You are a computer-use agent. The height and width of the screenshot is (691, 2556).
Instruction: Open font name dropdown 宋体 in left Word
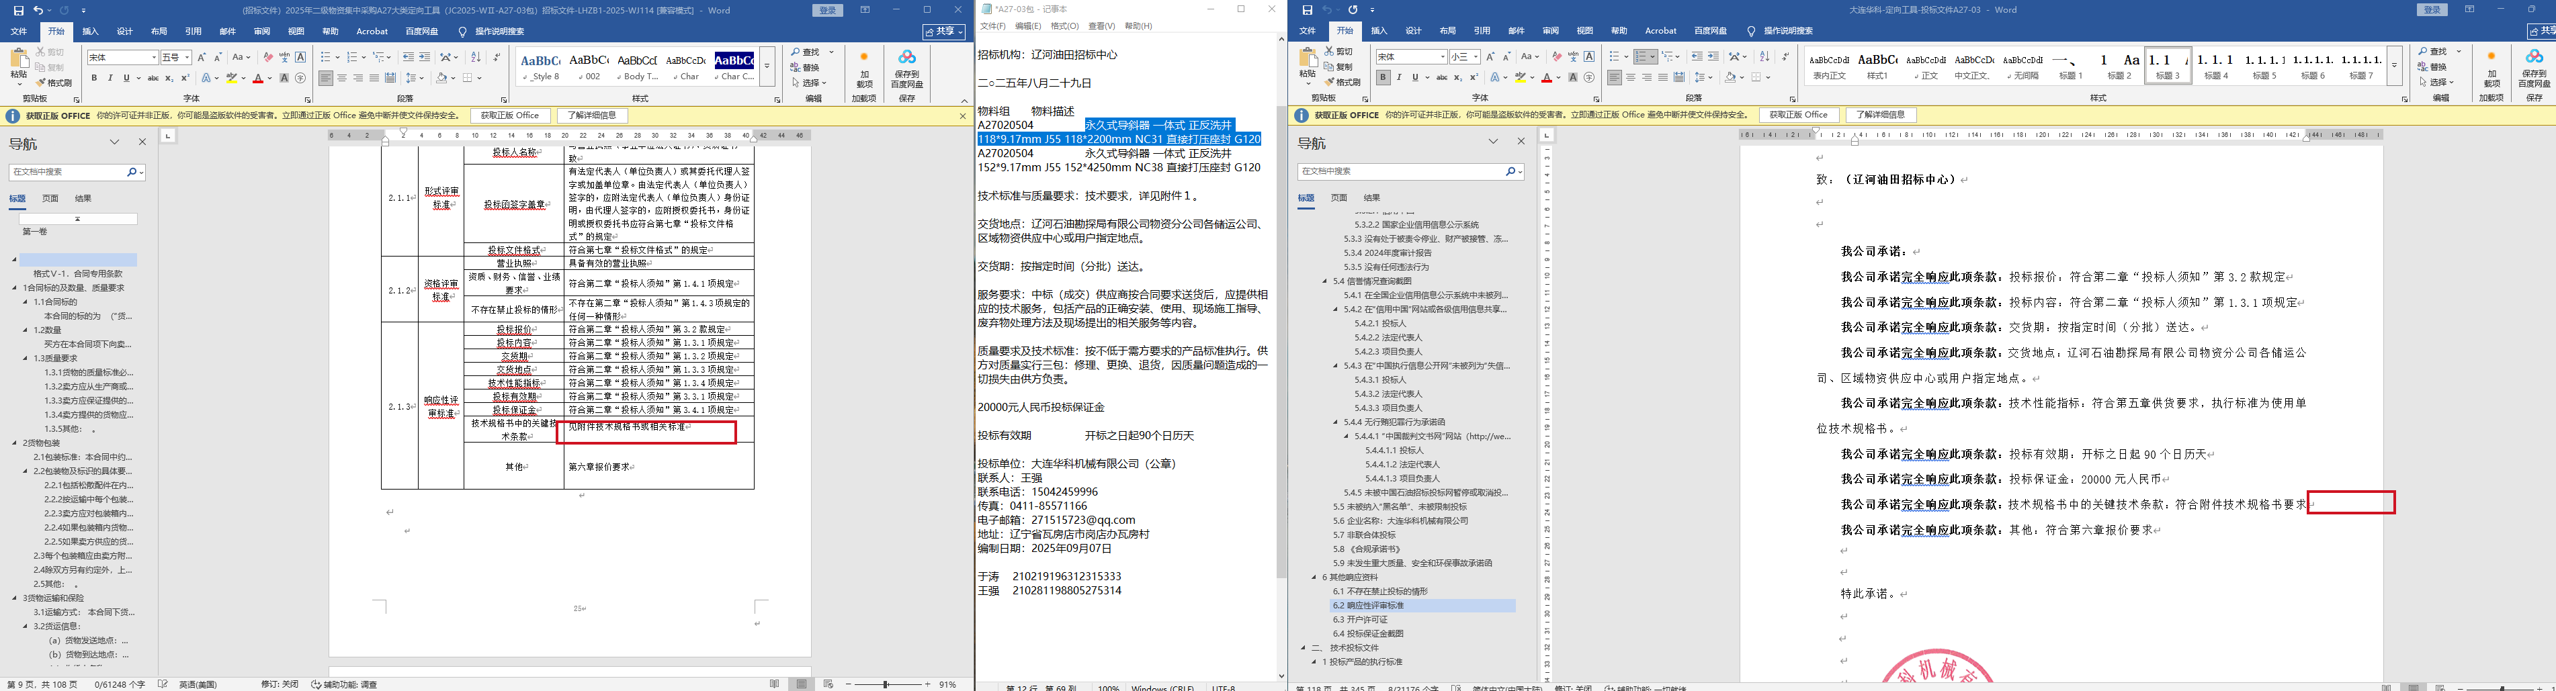point(154,58)
